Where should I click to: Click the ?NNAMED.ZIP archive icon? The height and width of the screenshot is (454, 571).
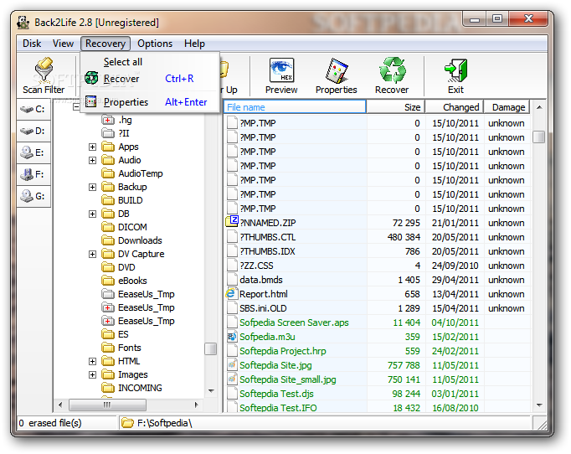pos(232,221)
